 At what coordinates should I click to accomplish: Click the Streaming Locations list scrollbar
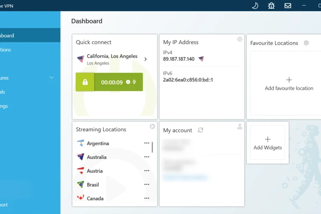pos(152,147)
